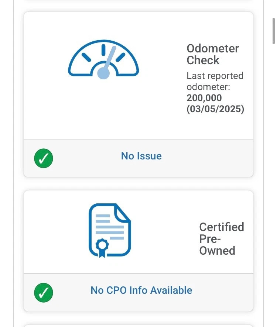Click the odometer gauge icon
The image size is (277, 327).
tap(103, 59)
